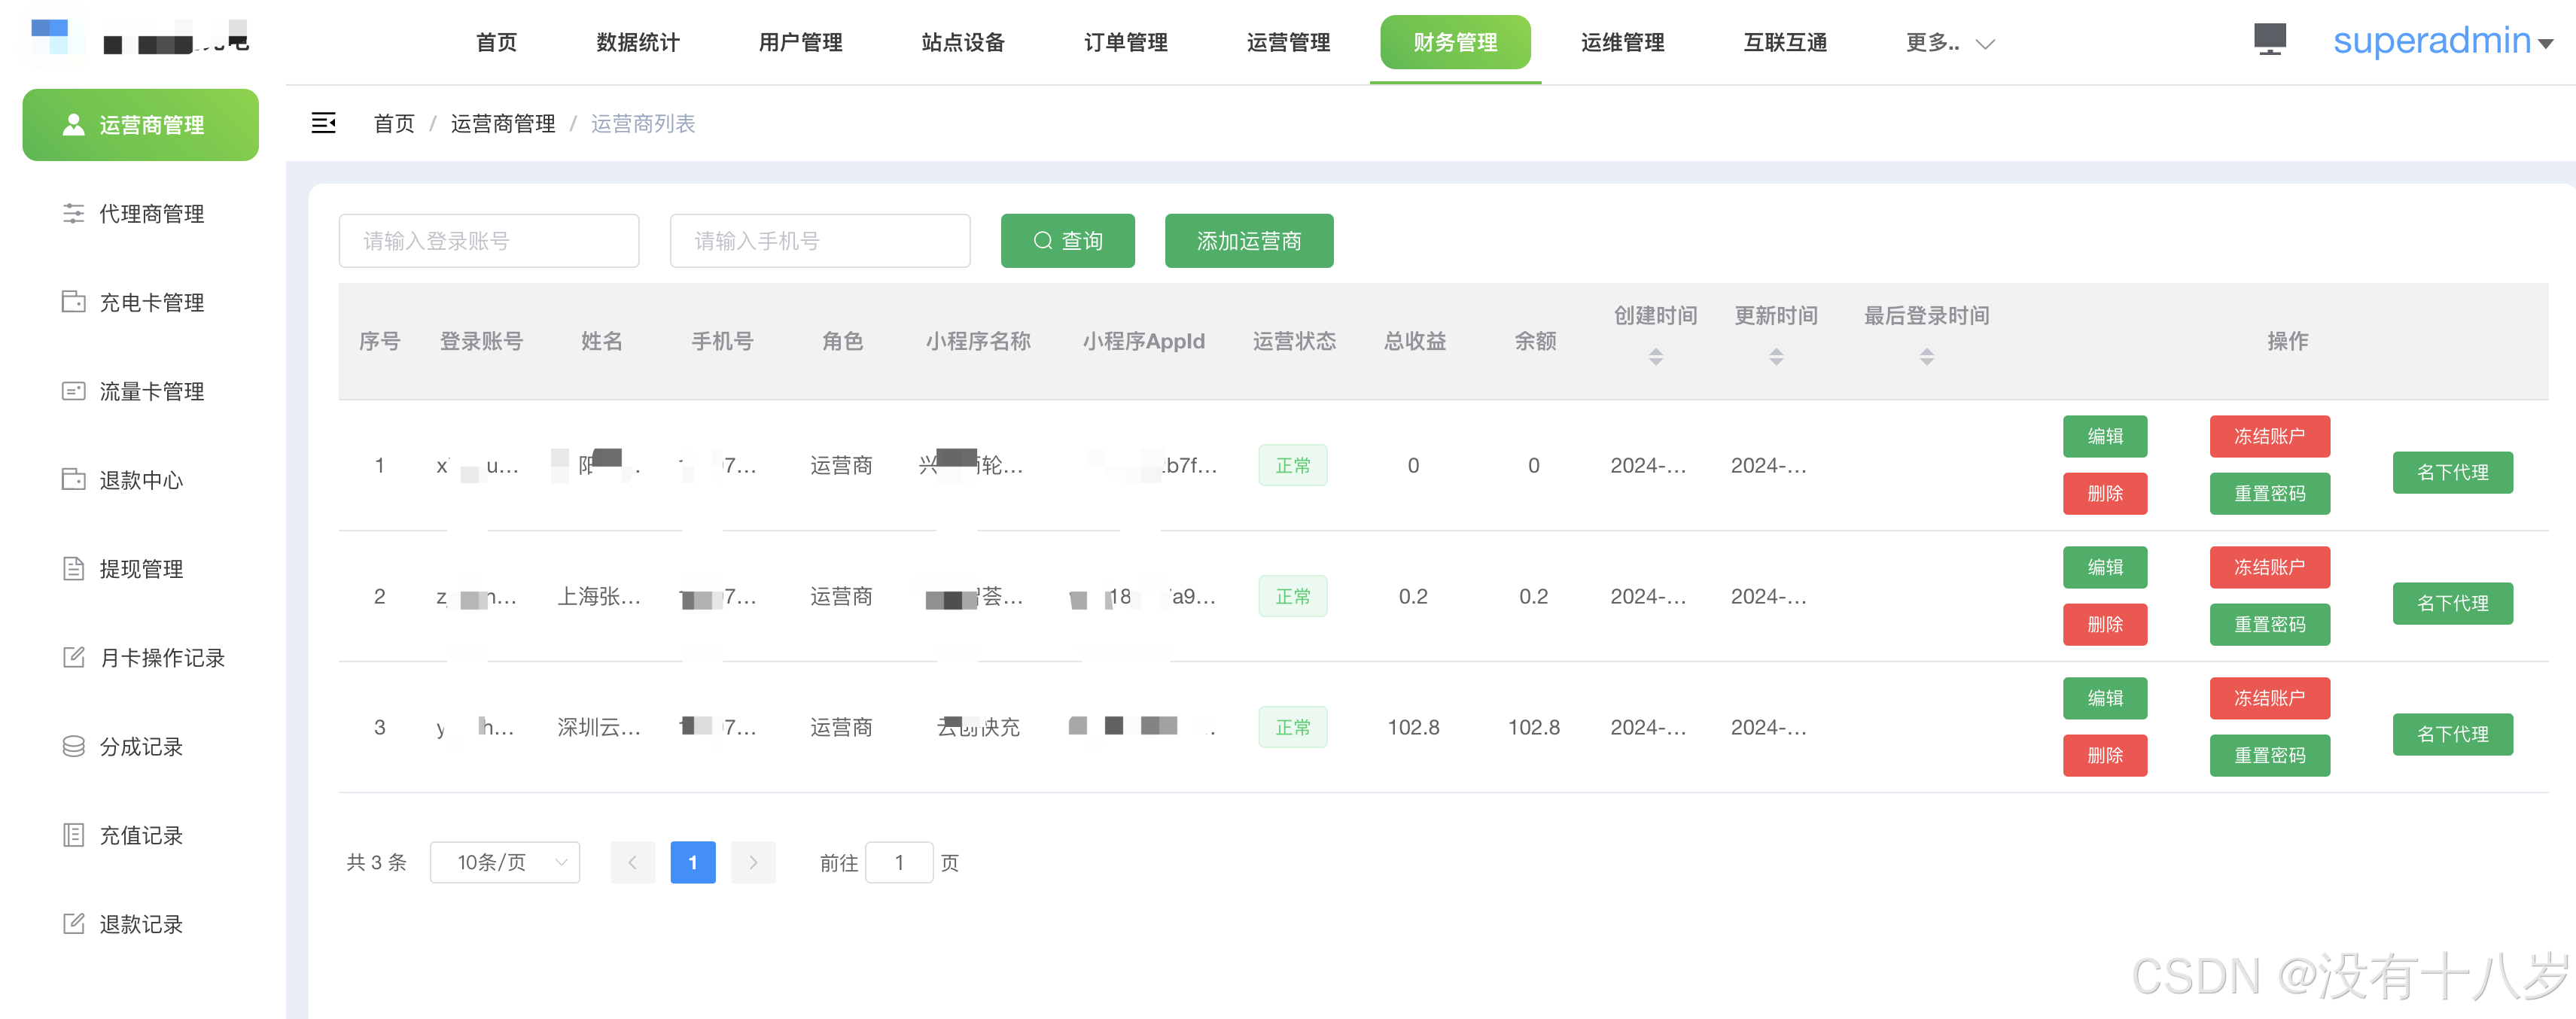Click 冻结账户 for row 2

click(x=2269, y=567)
